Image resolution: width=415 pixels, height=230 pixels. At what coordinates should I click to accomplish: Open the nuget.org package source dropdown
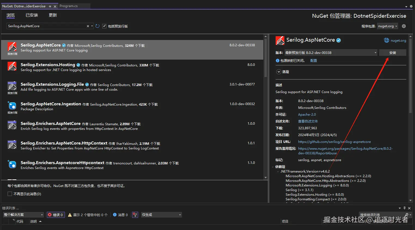click(x=388, y=26)
